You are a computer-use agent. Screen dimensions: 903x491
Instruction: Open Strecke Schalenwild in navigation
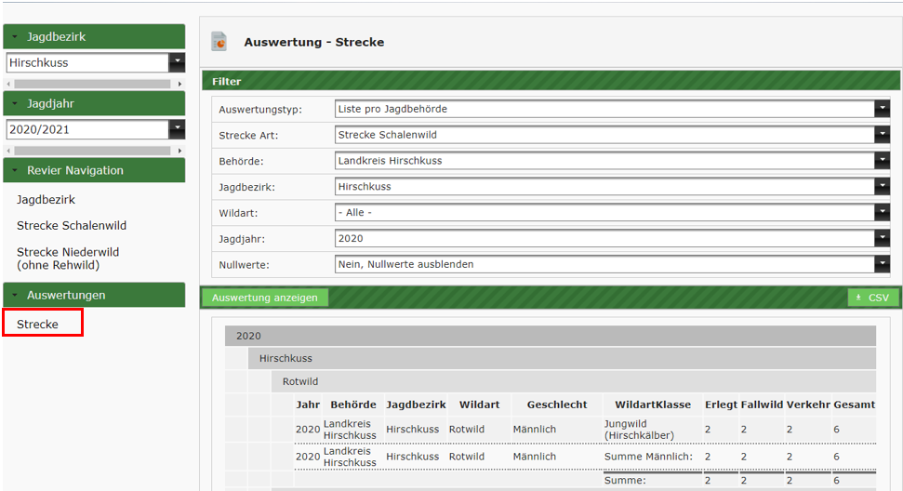[72, 226]
